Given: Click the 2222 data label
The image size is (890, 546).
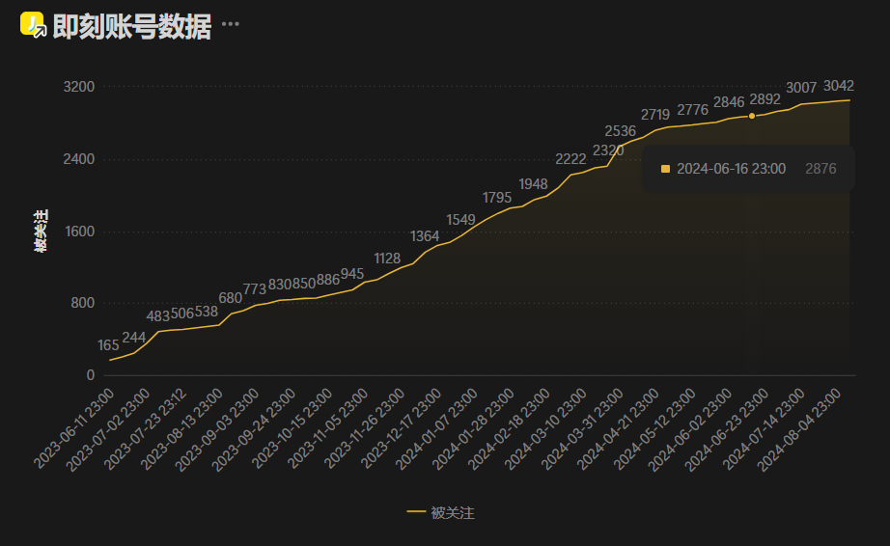Looking at the screenshot, I should point(570,159).
